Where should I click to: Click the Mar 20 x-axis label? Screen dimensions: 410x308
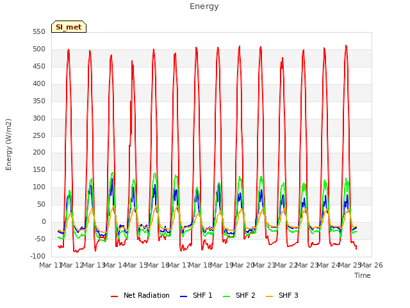click(x=243, y=265)
